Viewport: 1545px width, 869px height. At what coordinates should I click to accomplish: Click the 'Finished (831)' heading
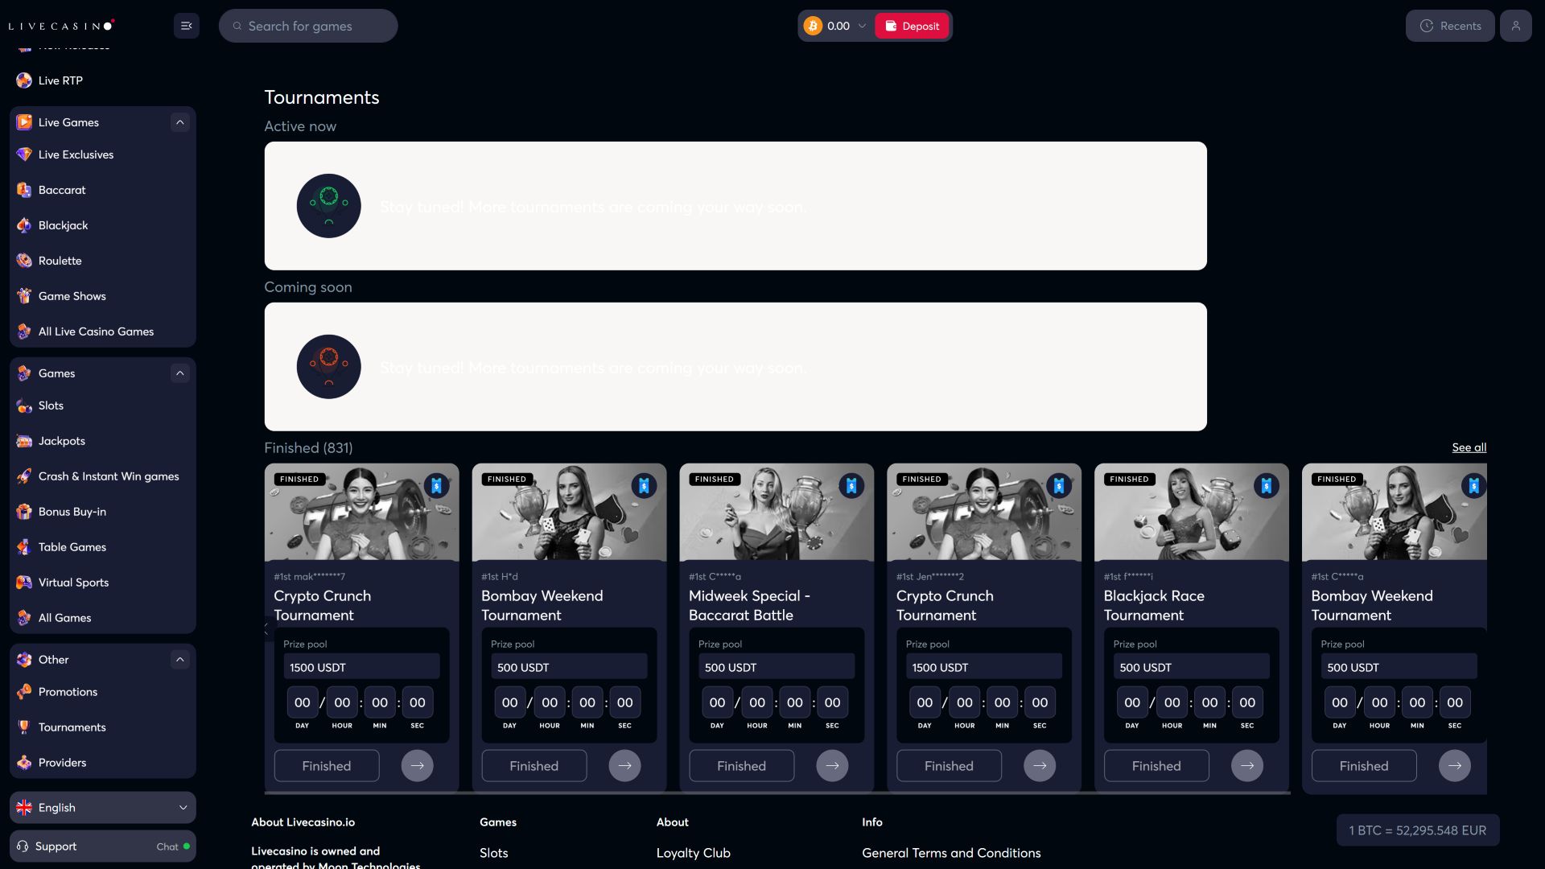click(308, 447)
